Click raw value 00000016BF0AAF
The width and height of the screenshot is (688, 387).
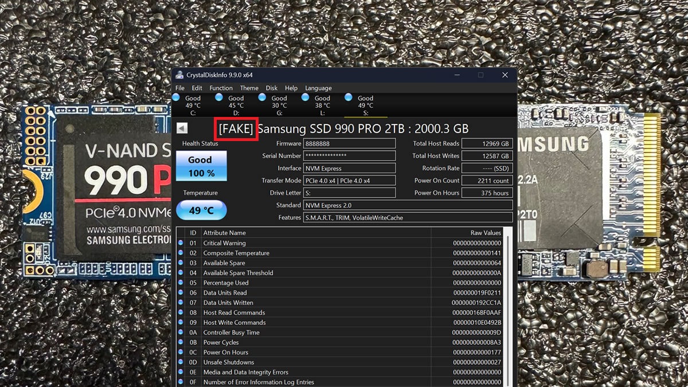click(x=477, y=312)
